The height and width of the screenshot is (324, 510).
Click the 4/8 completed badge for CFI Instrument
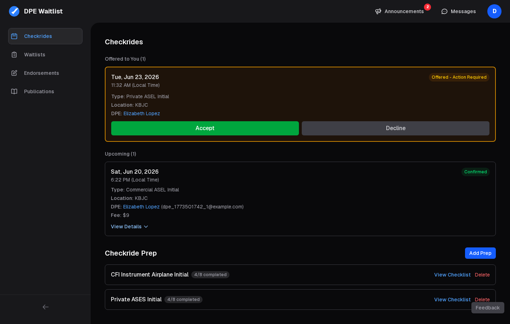point(210,275)
